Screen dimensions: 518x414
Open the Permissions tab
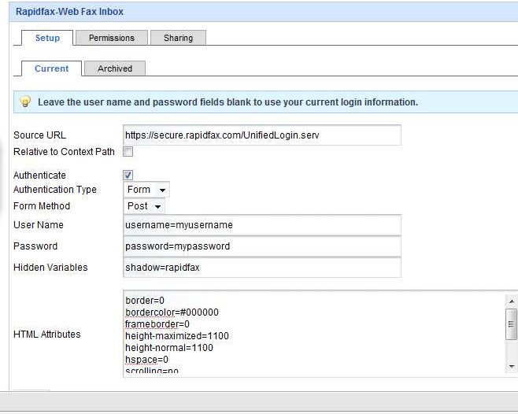pos(111,38)
